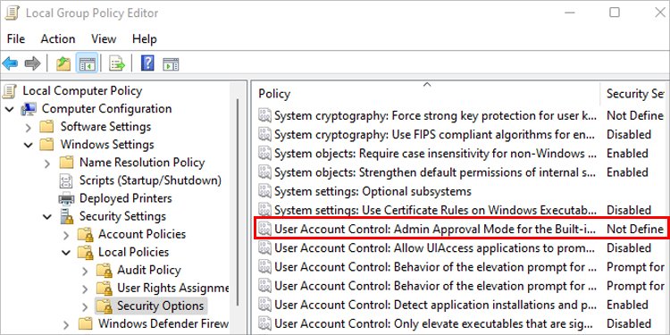Click the Up one level folder icon

[x=63, y=64]
